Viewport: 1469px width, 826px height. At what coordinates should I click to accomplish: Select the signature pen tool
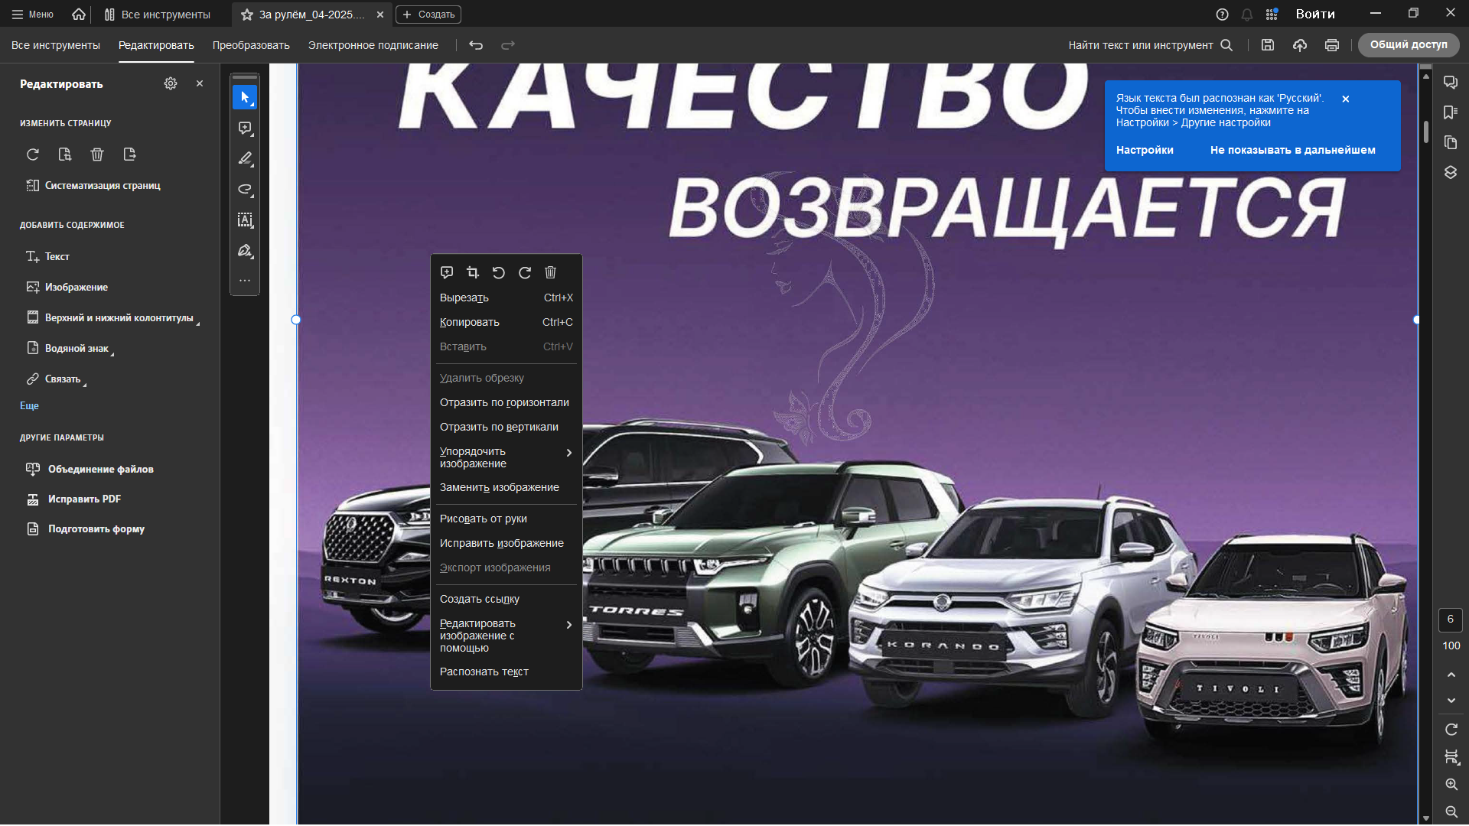tap(245, 251)
